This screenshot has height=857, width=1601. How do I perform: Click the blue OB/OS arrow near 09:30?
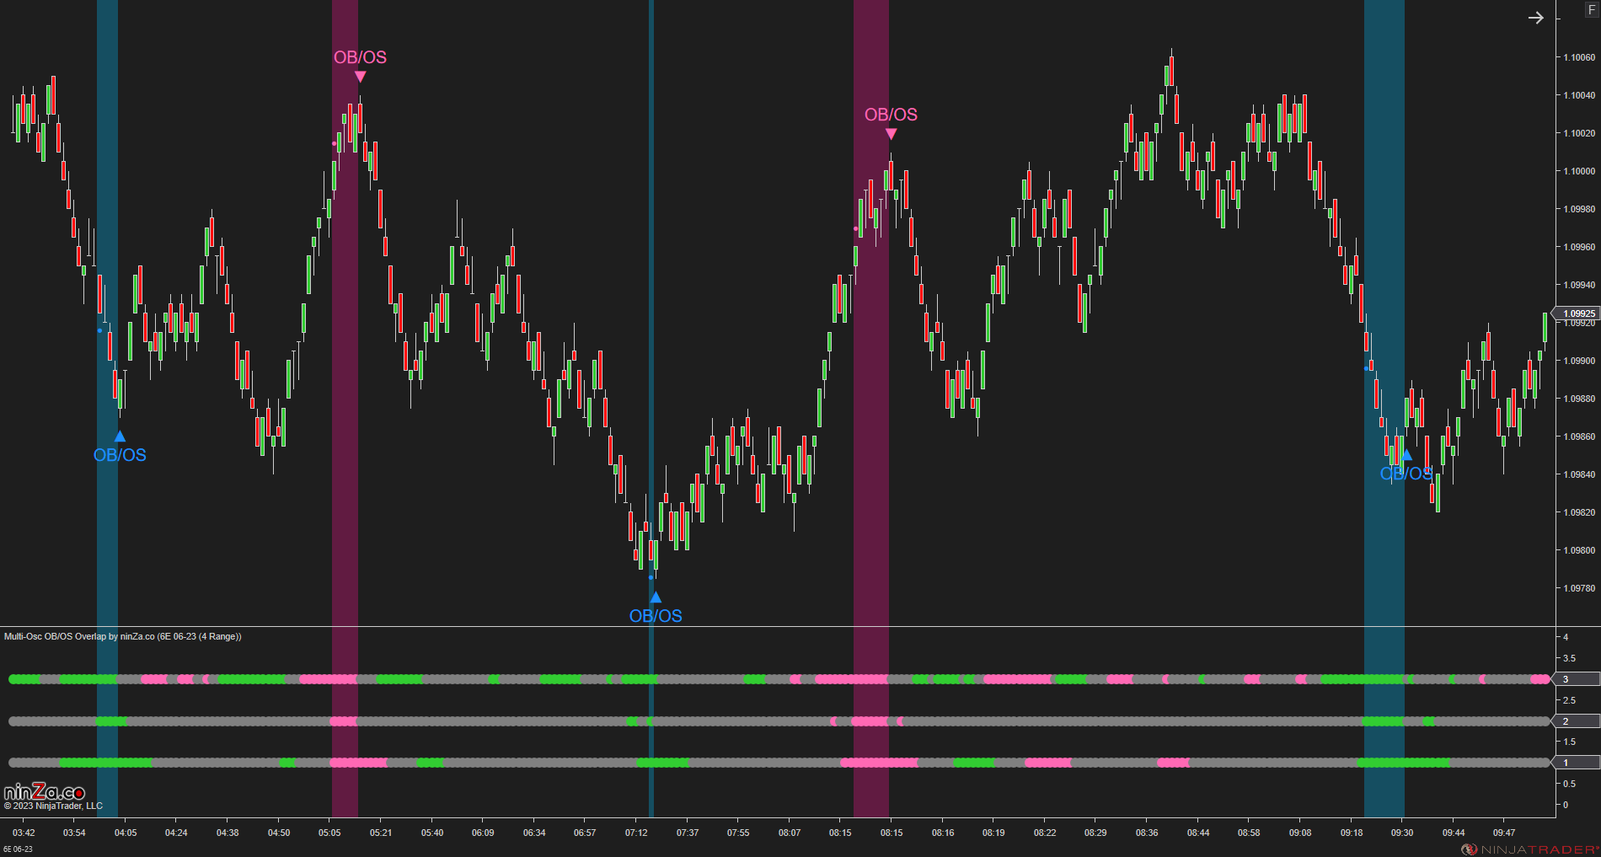coord(1406,454)
